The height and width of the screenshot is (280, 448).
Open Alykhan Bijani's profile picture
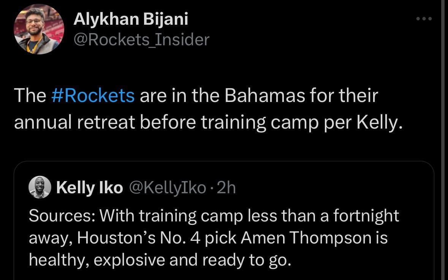[39, 29]
